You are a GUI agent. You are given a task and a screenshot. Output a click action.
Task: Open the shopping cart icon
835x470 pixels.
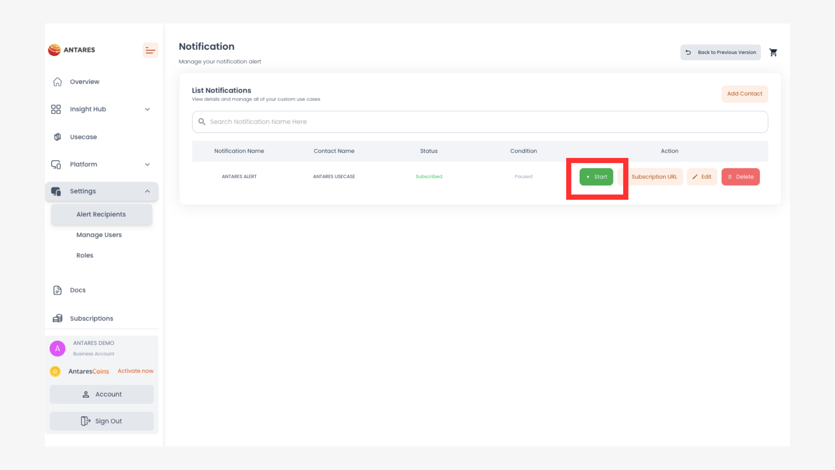tap(773, 53)
